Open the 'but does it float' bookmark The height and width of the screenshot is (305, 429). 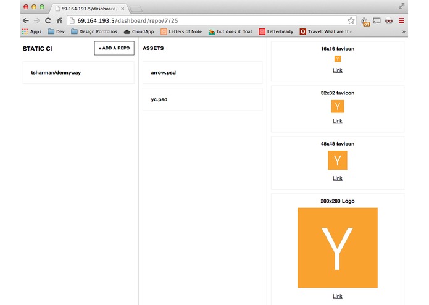pos(230,31)
